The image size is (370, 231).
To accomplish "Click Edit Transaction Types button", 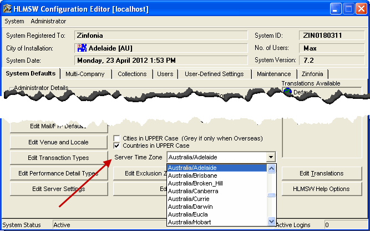I will pyautogui.click(x=58, y=158).
